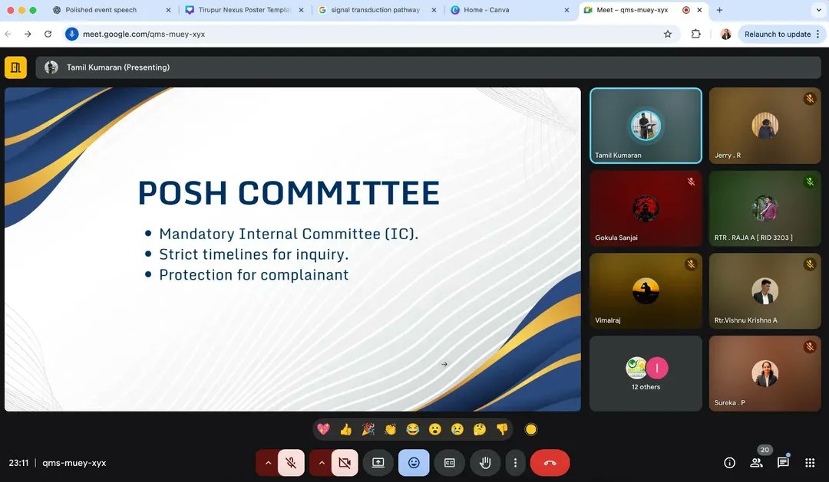Raise your hand
The width and height of the screenshot is (829, 482).
point(485,463)
